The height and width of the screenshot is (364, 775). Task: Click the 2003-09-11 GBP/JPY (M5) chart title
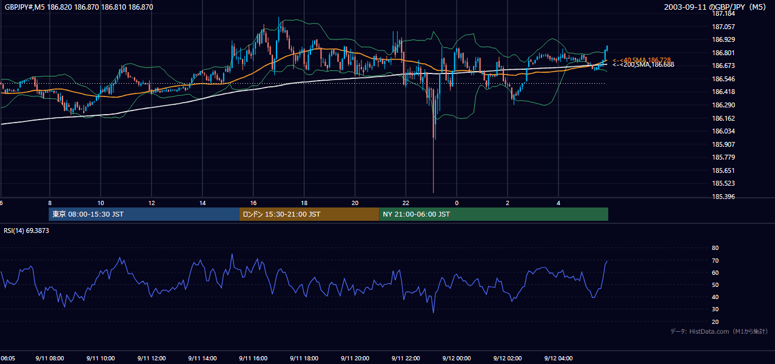click(716, 7)
